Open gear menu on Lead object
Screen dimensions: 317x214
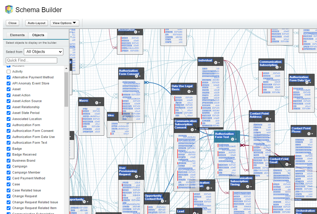pyautogui.click(x=195, y=213)
